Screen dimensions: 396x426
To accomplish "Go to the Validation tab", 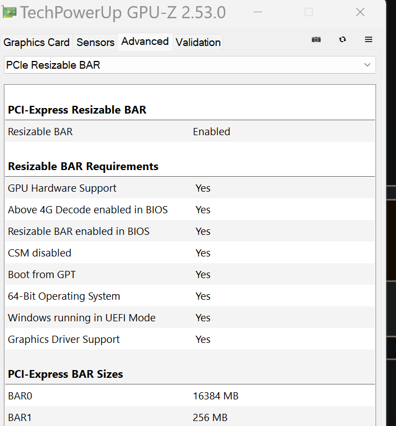I will [x=198, y=42].
